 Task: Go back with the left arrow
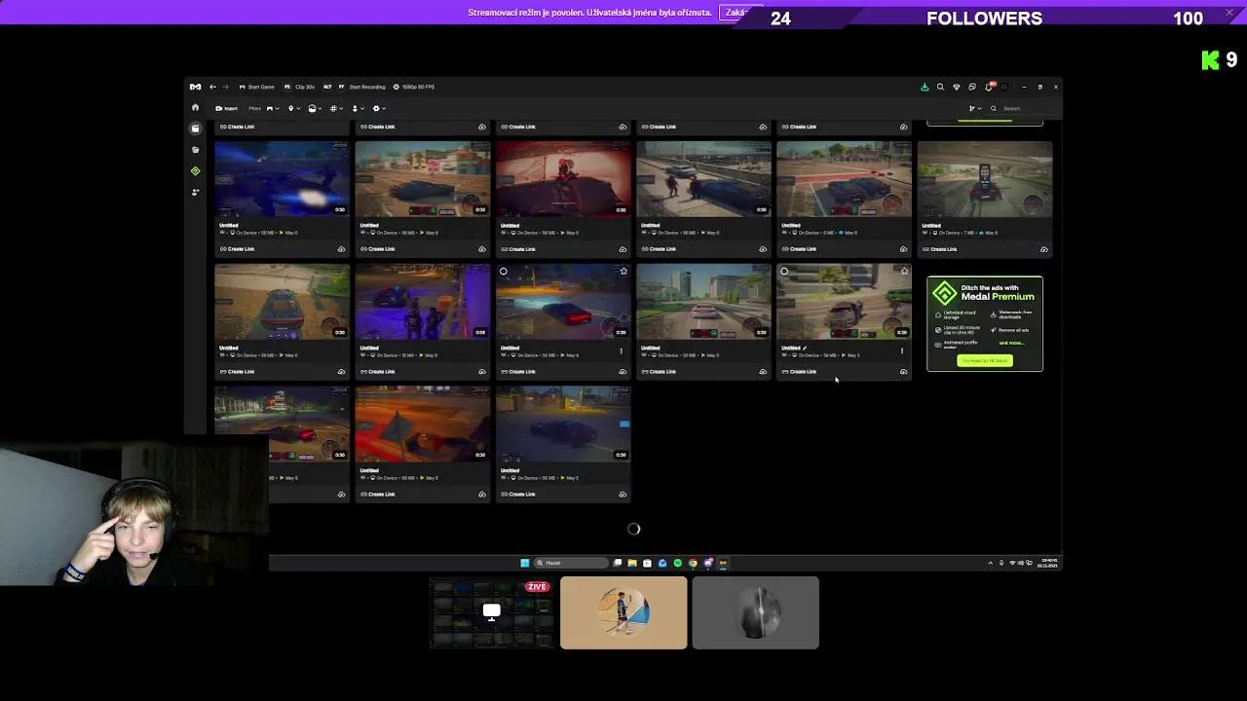(x=212, y=87)
